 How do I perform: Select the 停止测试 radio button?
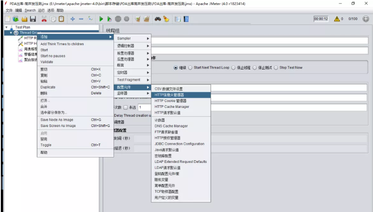(x=255, y=68)
